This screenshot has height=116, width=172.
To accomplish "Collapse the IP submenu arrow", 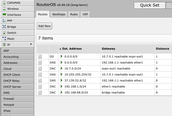I will (x=31, y=44).
